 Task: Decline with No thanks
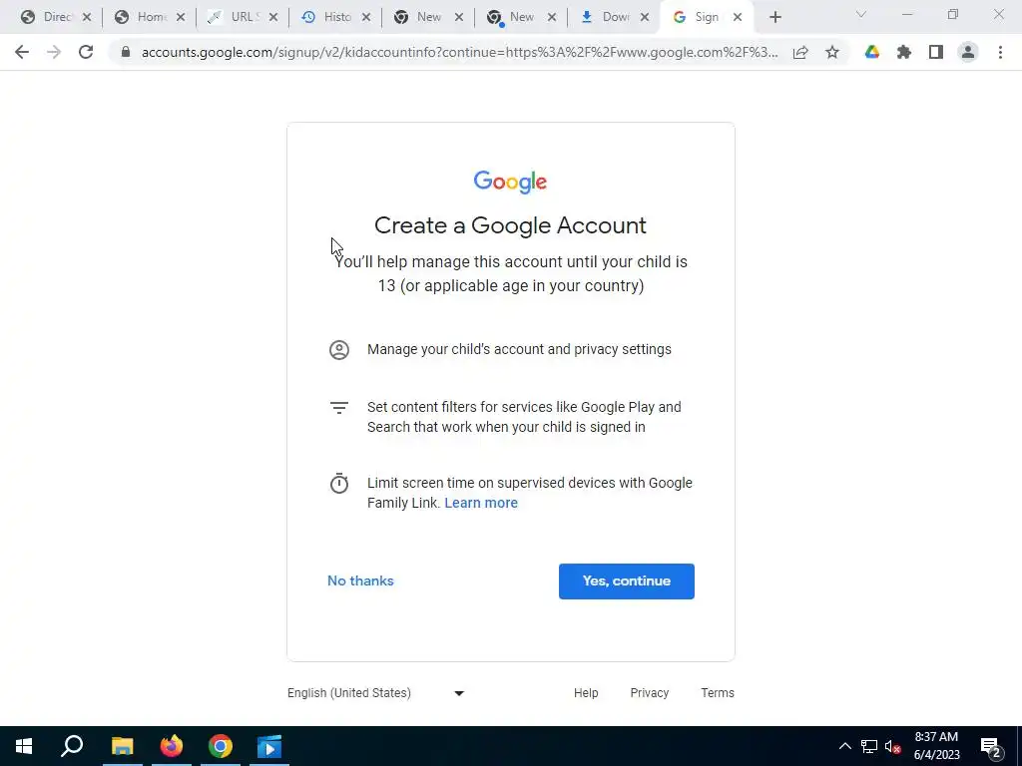[360, 581]
